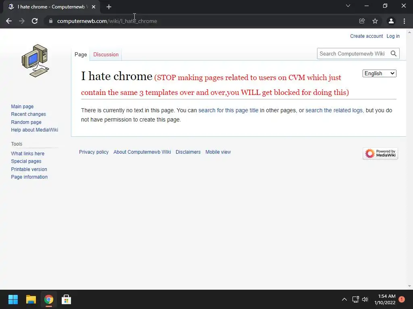
Task: Open volume speaker tray icon
Action: tap(365, 299)
